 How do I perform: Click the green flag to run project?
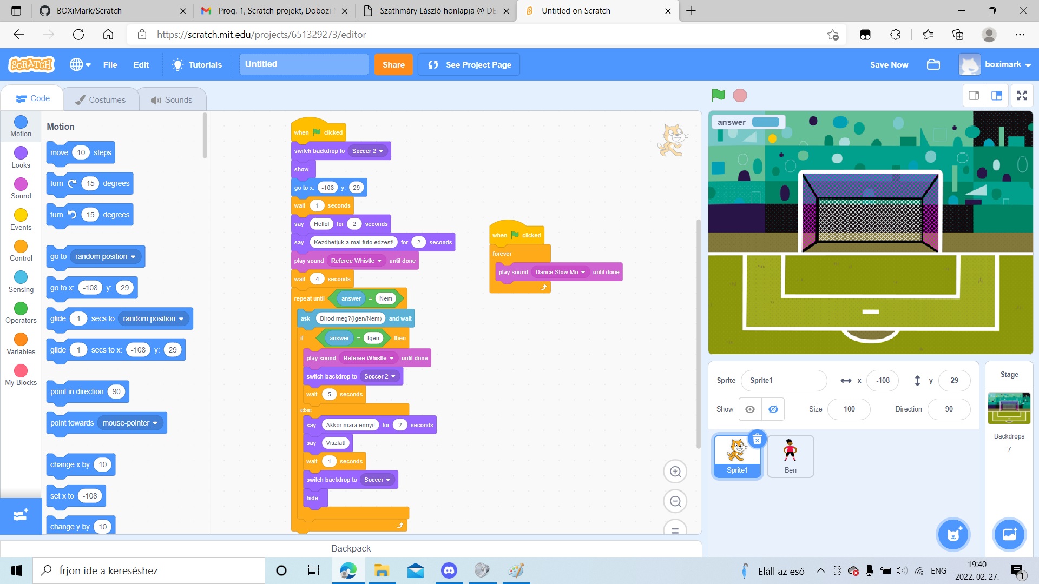(x=718, y=95)
